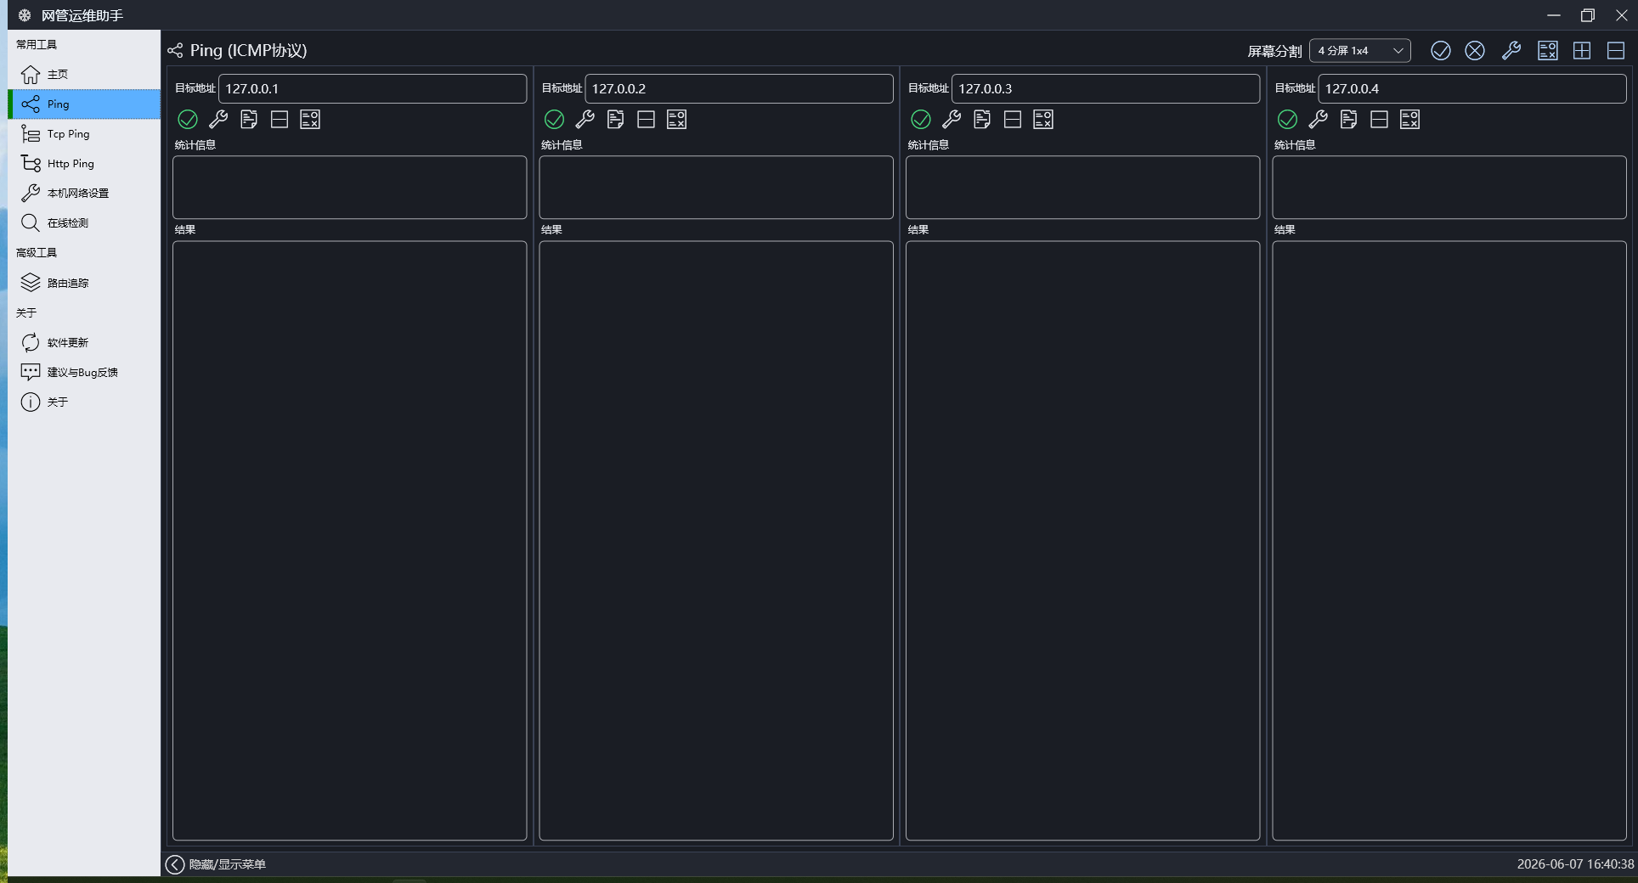This screenshot has width=1638, height=883.
Task: Open 建议与Bug反馈 feedback page
Action: [x=84, y=372]
